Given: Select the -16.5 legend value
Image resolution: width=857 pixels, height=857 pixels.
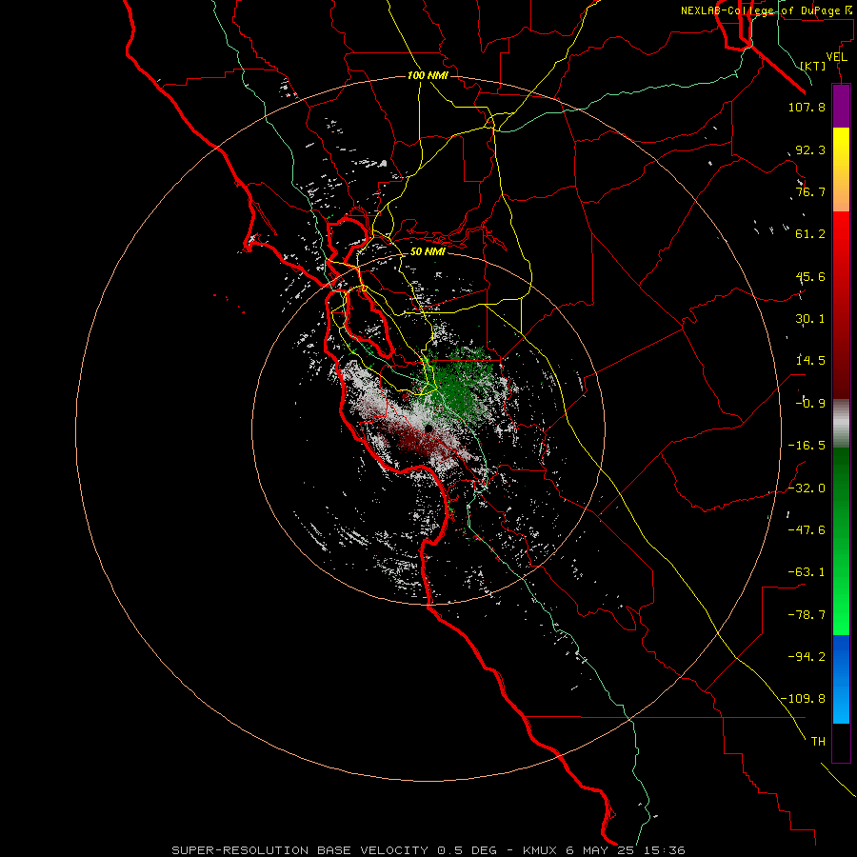Looking at the screenshot, I should [807, 446].
